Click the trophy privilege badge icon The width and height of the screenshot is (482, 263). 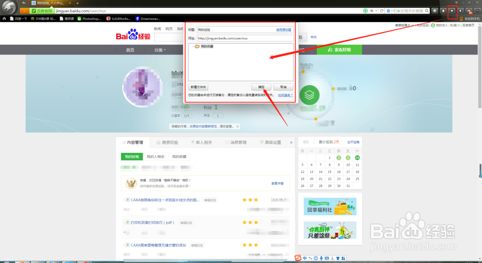pyautogui.click(x=131, y=183)
